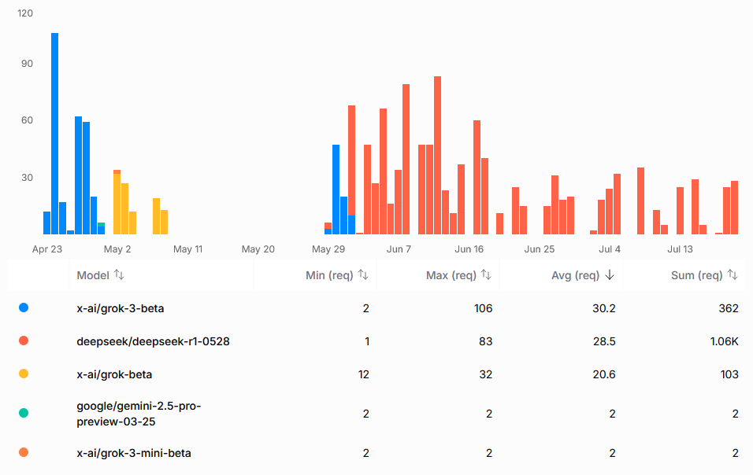Viewport: 753px width, 475px height.
Task: Click the Jun 16 axis label
Action: click(x=469, y=249)
